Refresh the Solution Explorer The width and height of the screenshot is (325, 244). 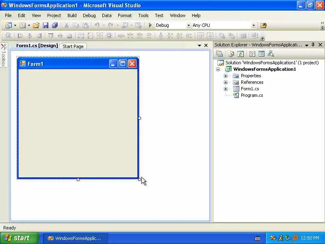tap(240, 54)
